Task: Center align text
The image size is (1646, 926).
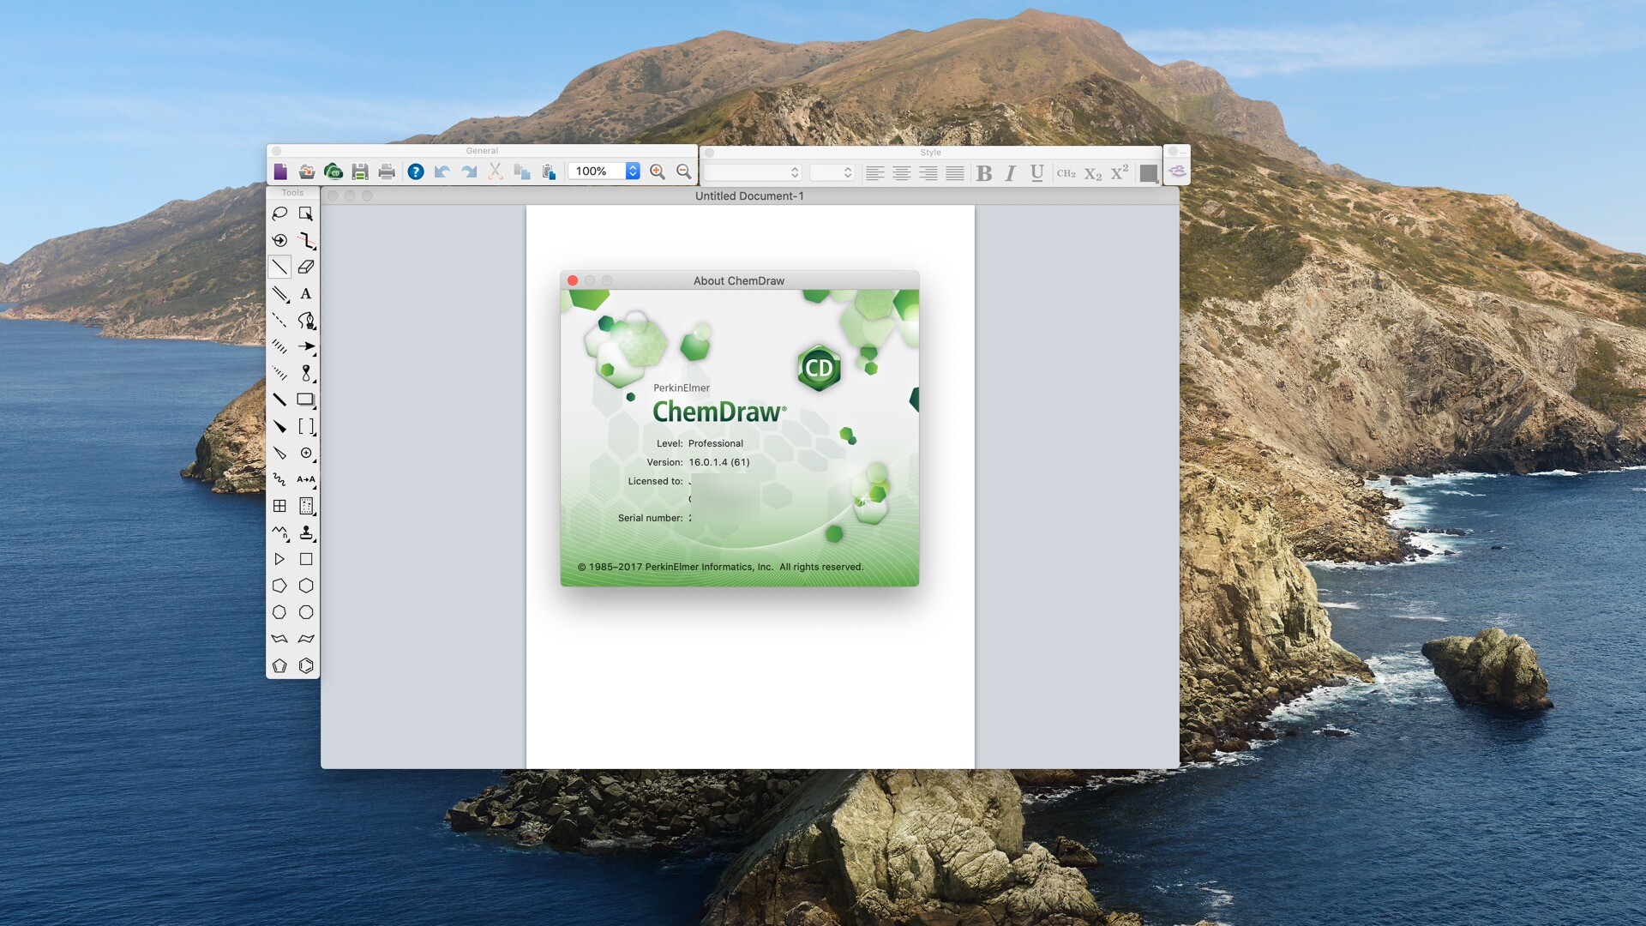Action: (x=902, y=173)
